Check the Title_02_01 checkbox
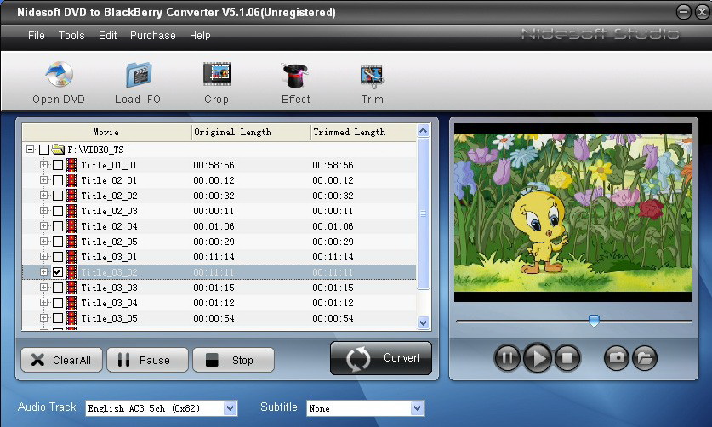This screenshot has height=427, width=712. [58, 180]
